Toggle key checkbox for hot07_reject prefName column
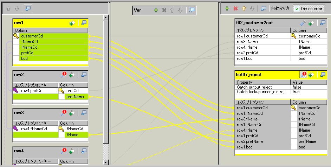Screen dimensions: 331x167 (294, 141)
